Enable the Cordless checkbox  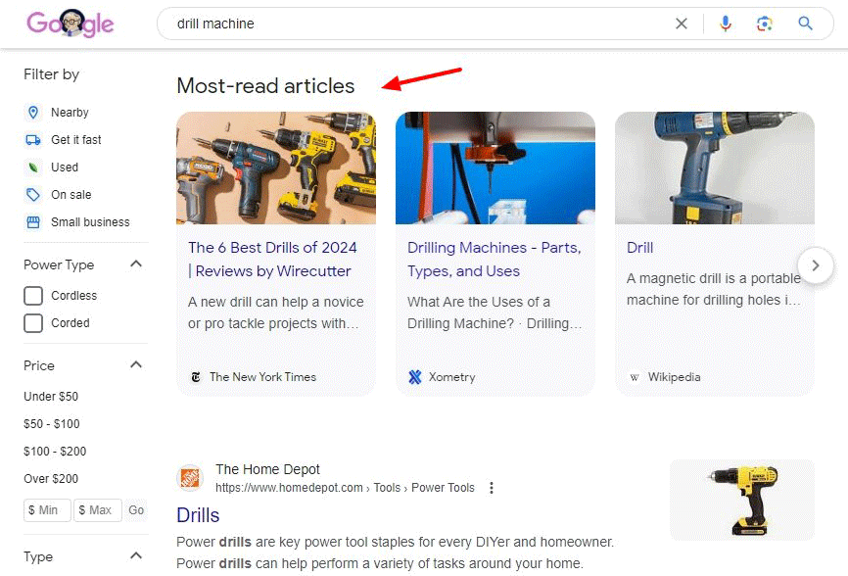34,295
